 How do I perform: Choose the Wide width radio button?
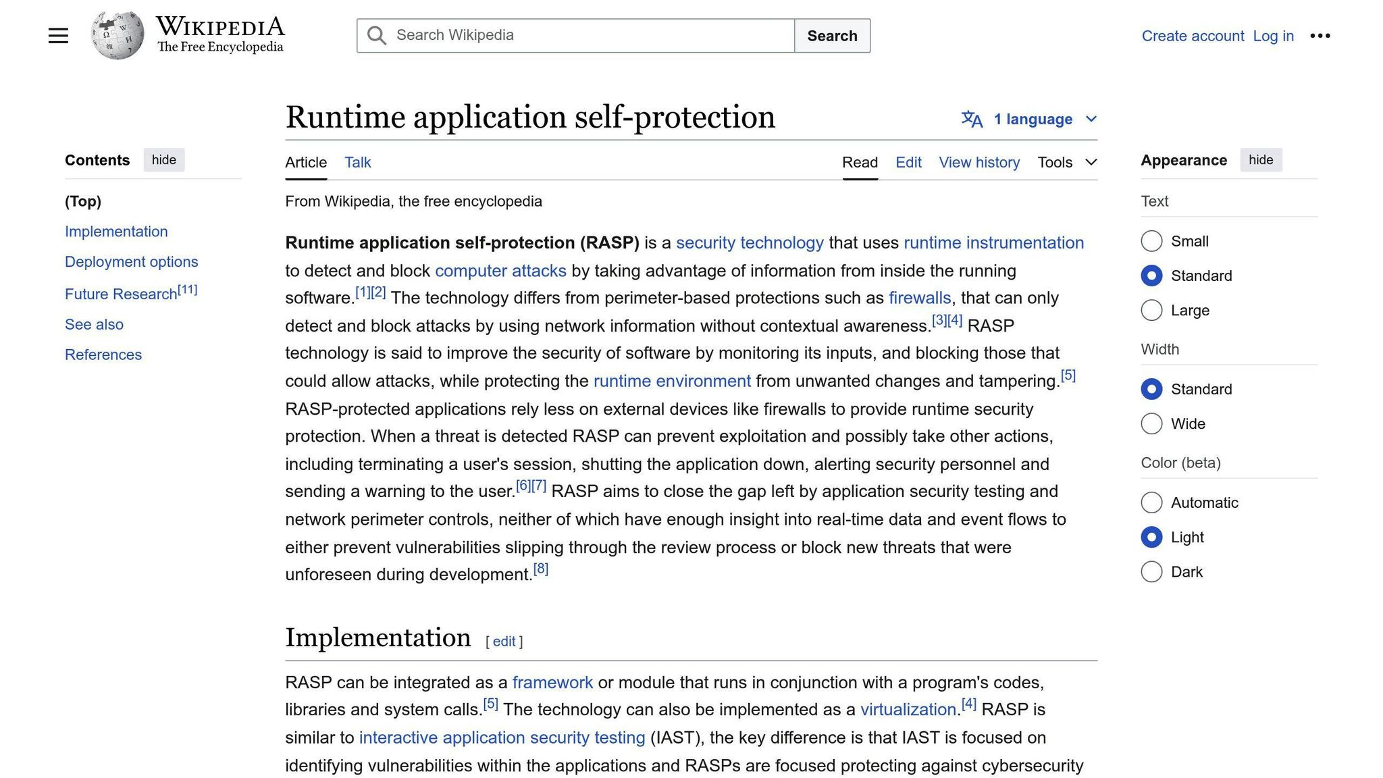[1151, 423]
